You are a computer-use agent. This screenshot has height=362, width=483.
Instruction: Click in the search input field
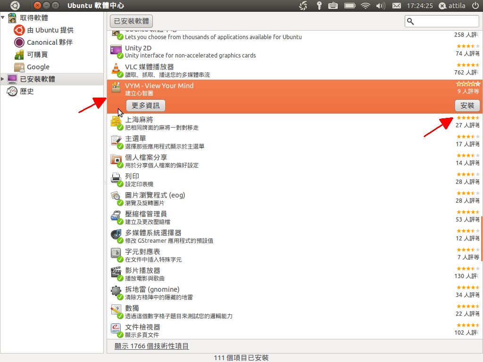pos(441,21)
